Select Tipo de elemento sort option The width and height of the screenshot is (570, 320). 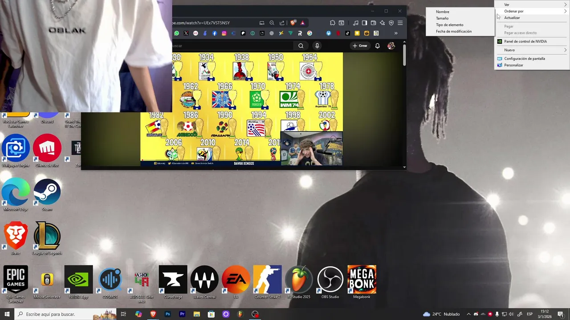pos(460,25)
